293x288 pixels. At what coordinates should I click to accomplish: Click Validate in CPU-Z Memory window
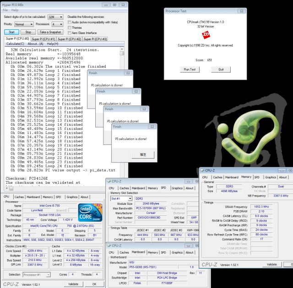pyautogui.click(x=271, y=264)
